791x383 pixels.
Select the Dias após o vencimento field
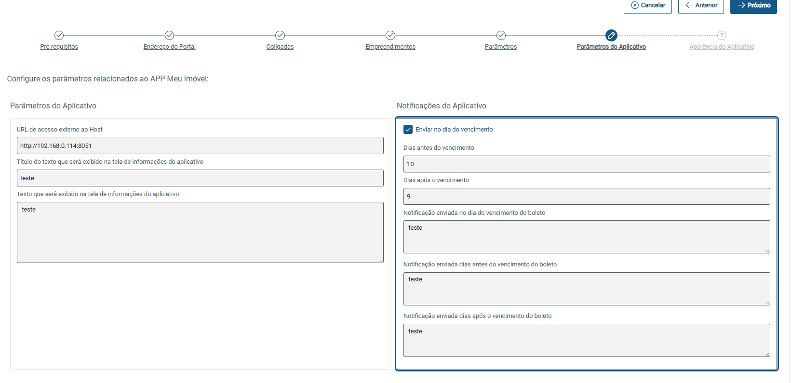(x=587, y=196)
